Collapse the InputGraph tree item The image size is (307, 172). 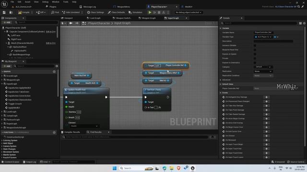[2, 84]
